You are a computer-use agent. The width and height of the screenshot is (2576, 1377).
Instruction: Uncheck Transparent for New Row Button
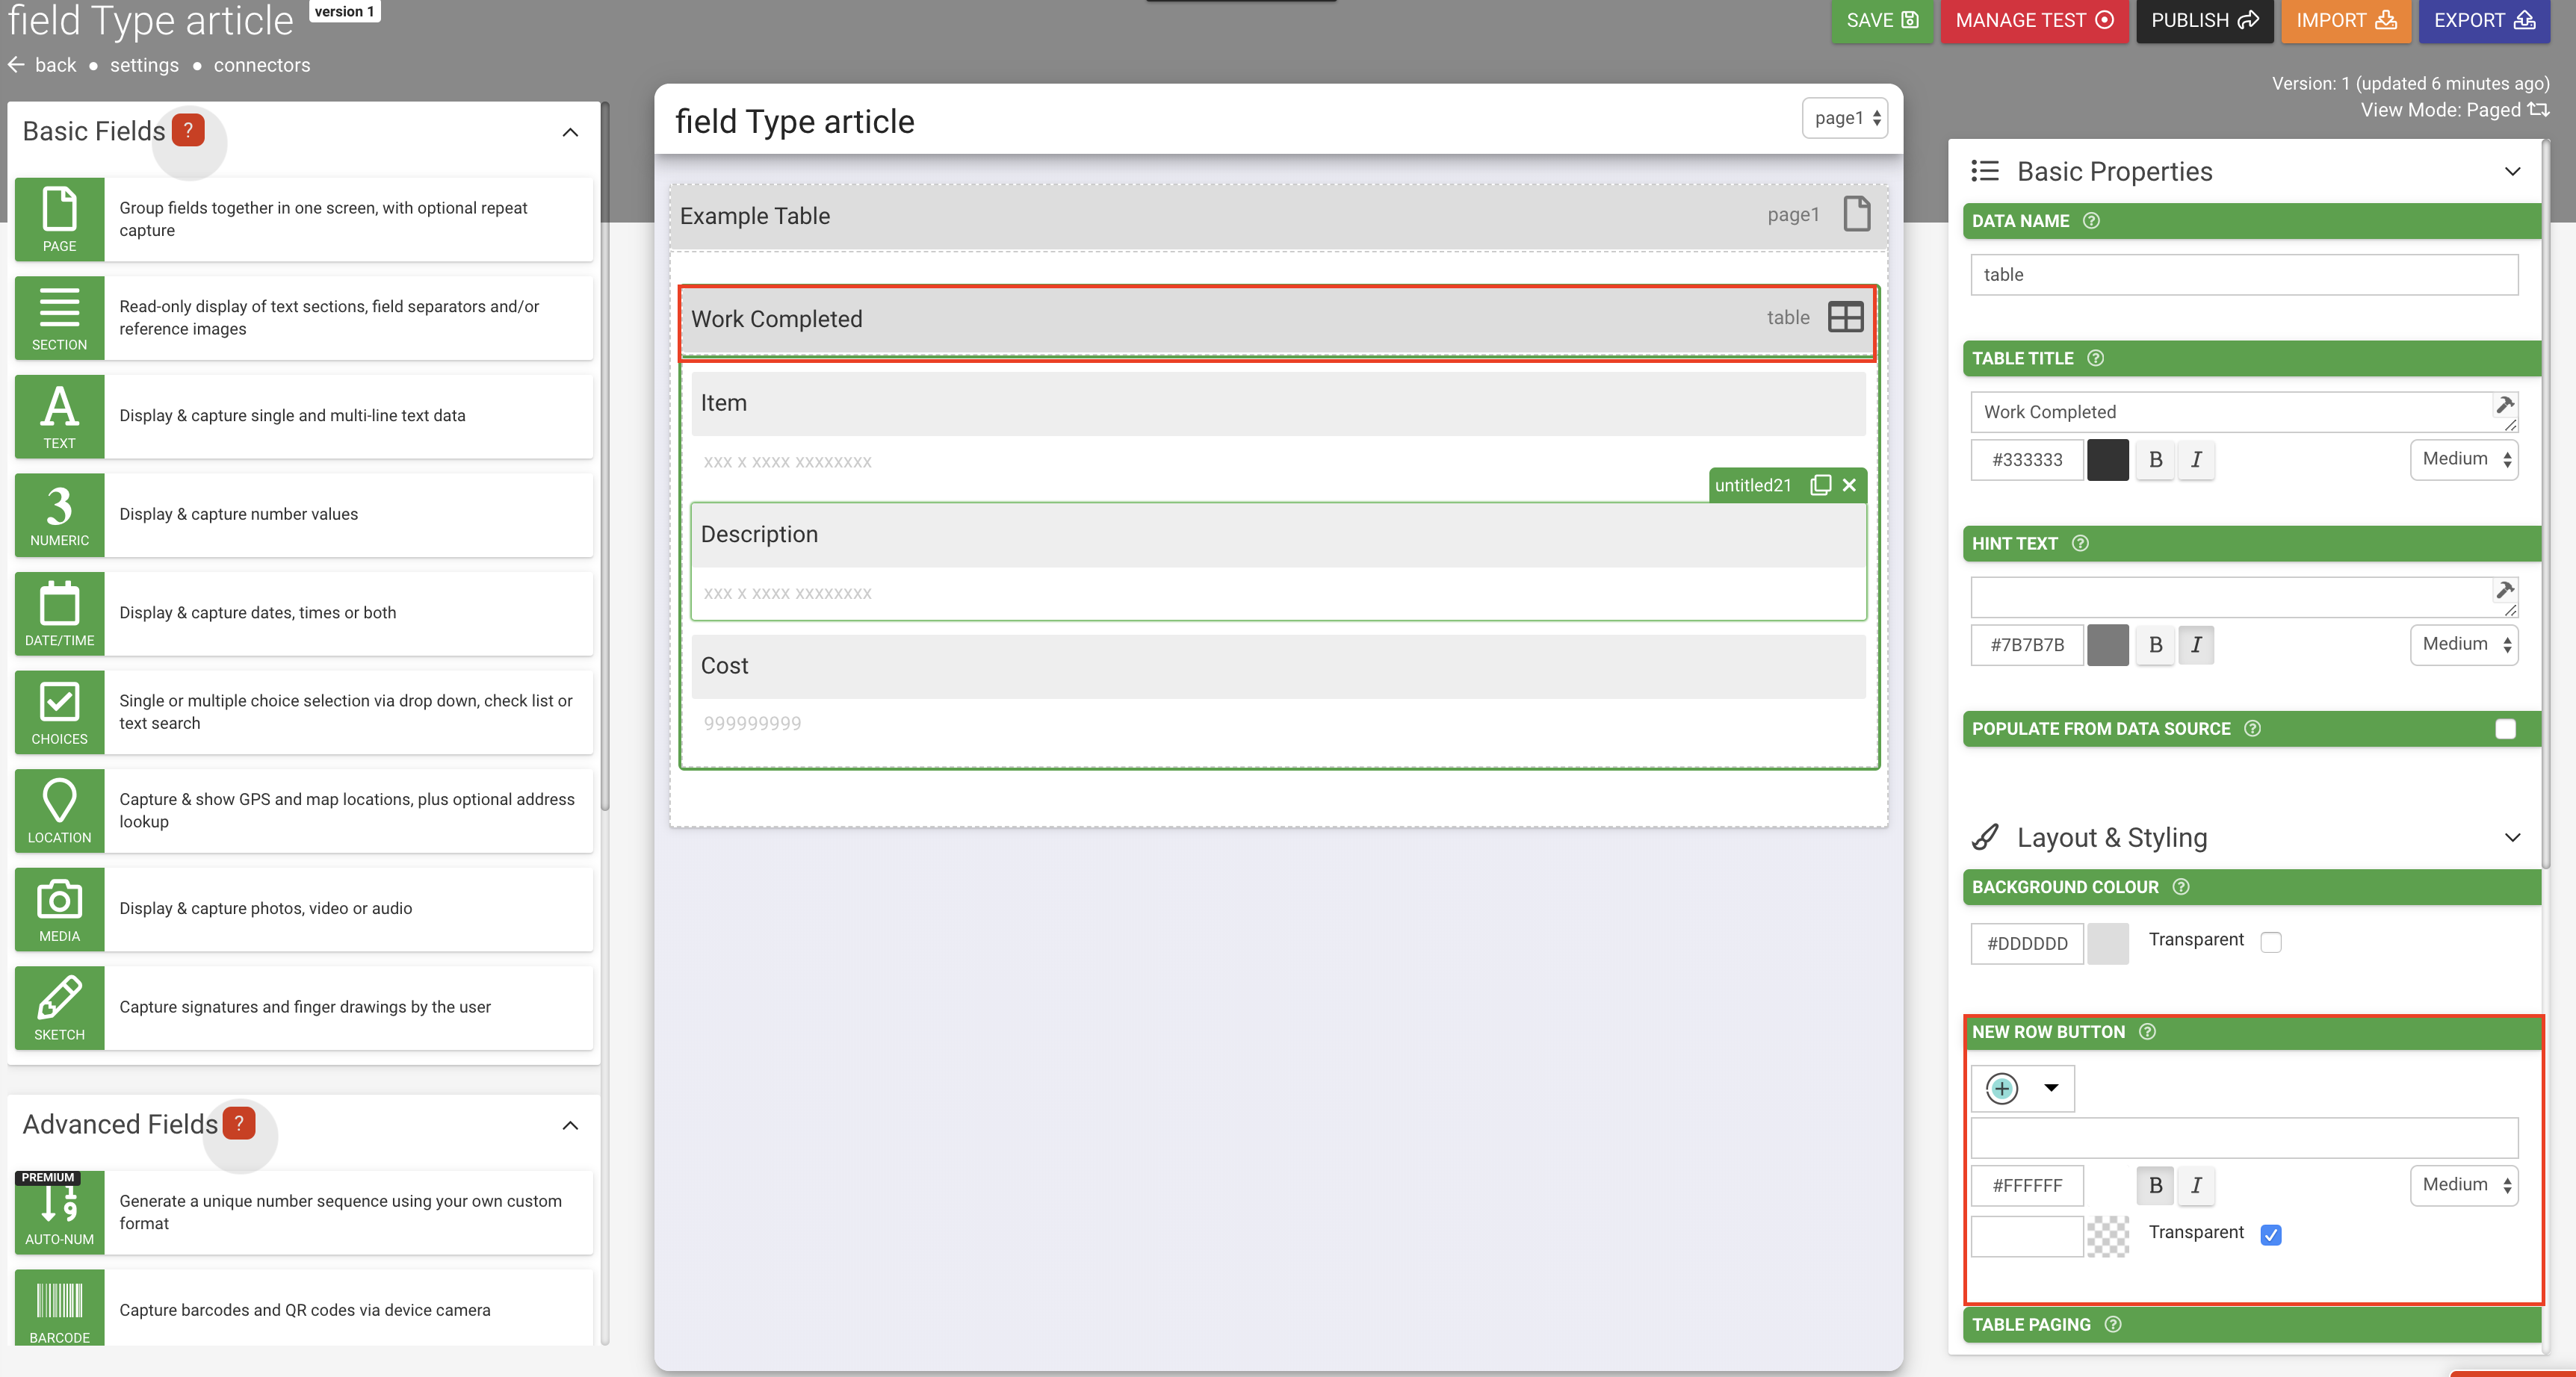pyautogui.click(x=2270, y=1234)
